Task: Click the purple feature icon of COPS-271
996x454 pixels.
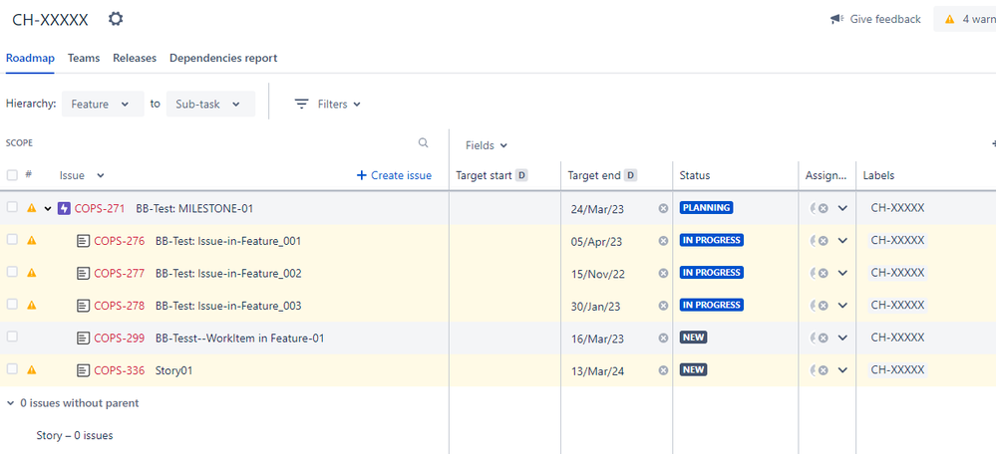Action: tap(64, 208)
